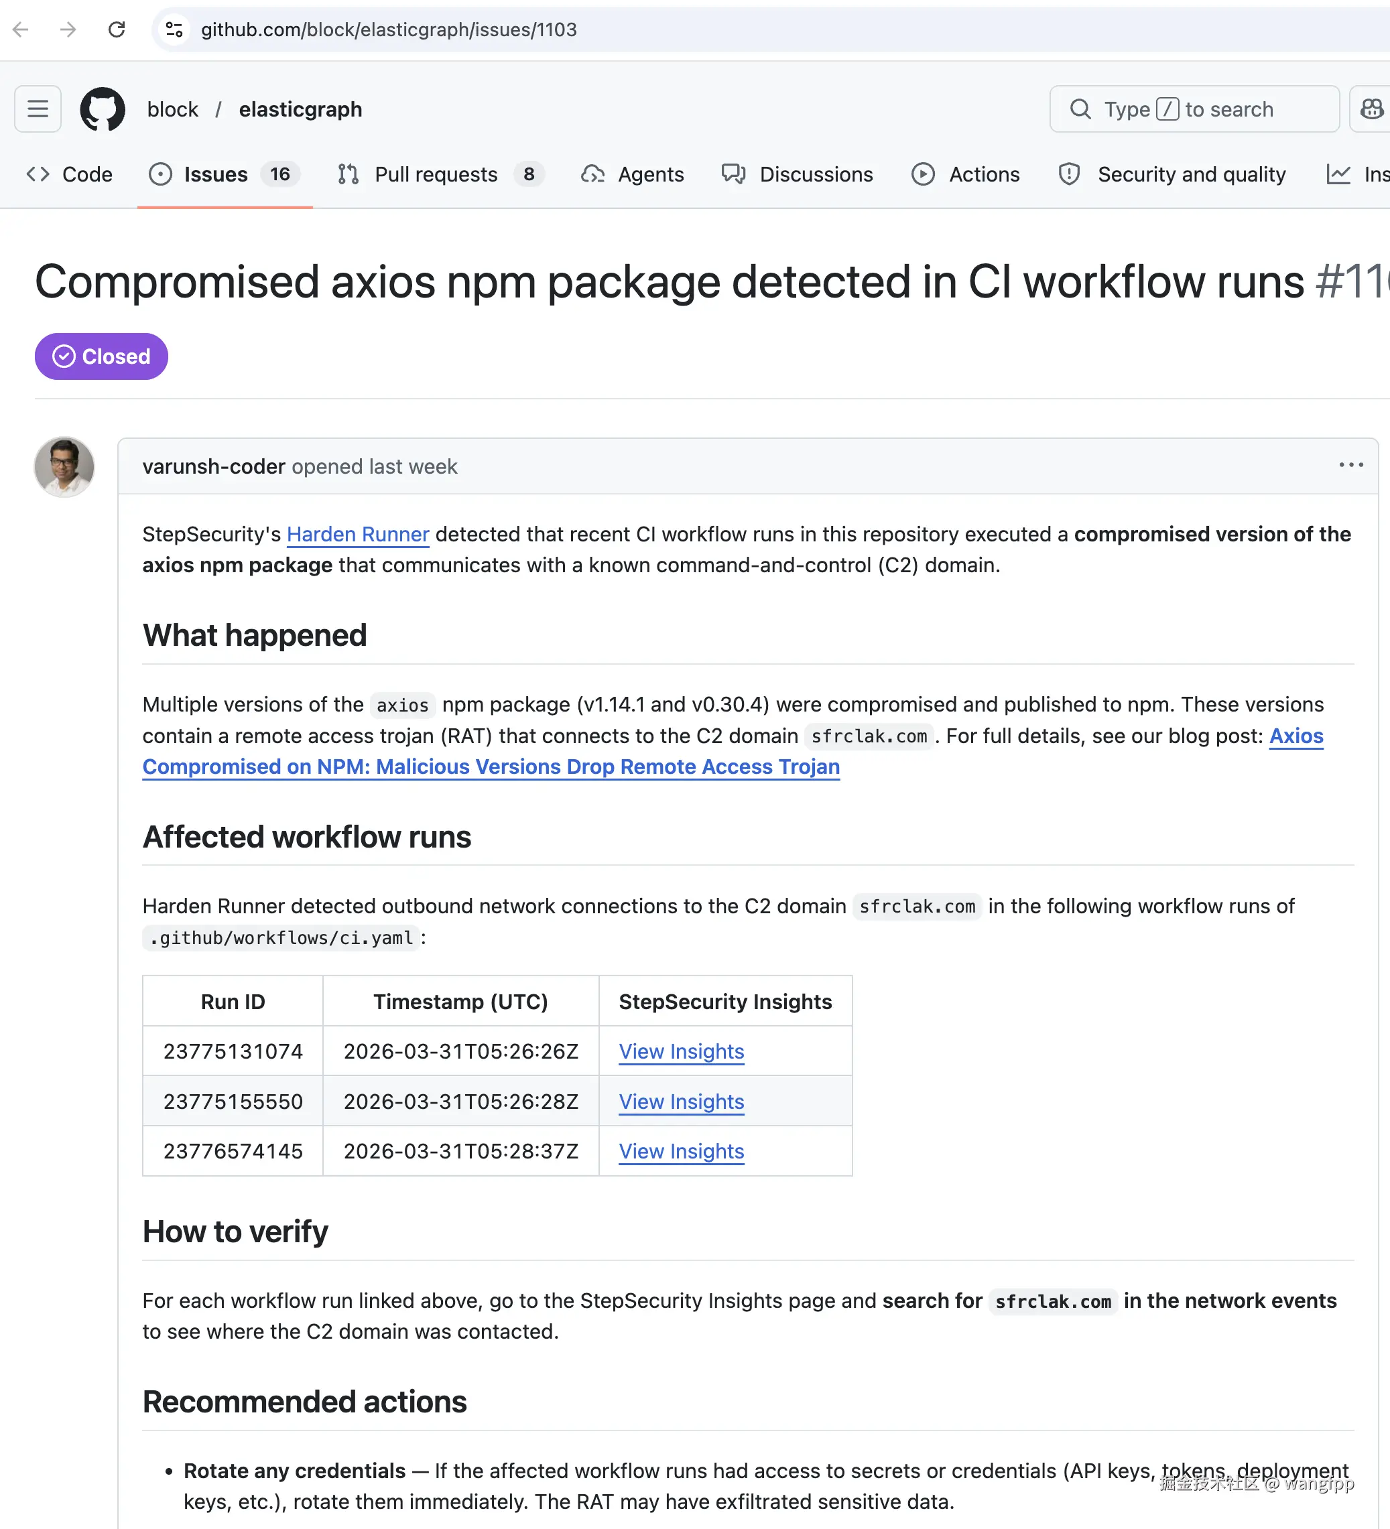Open the hamburger navigation menu
Screen dimensions: 1390x1529
(38, 109)
